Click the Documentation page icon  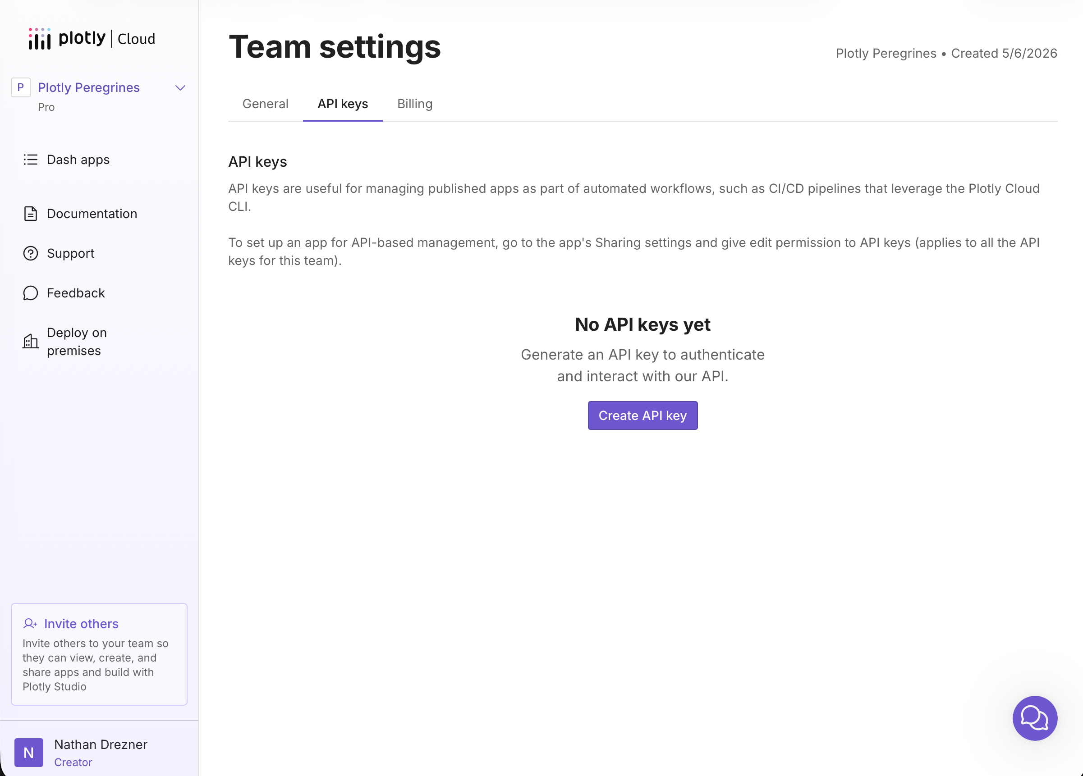[x=31, y=213]
